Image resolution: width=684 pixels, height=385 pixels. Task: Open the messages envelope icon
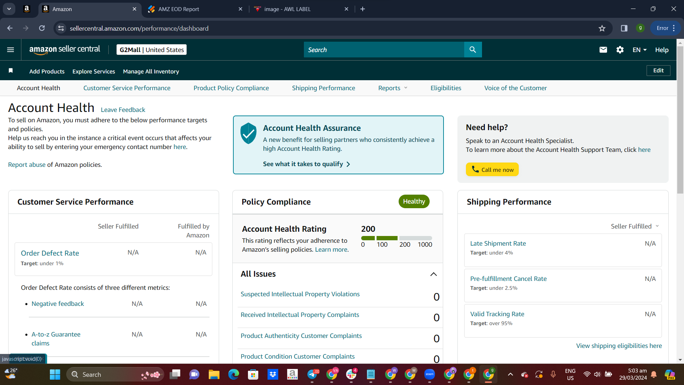click(603, 50)
